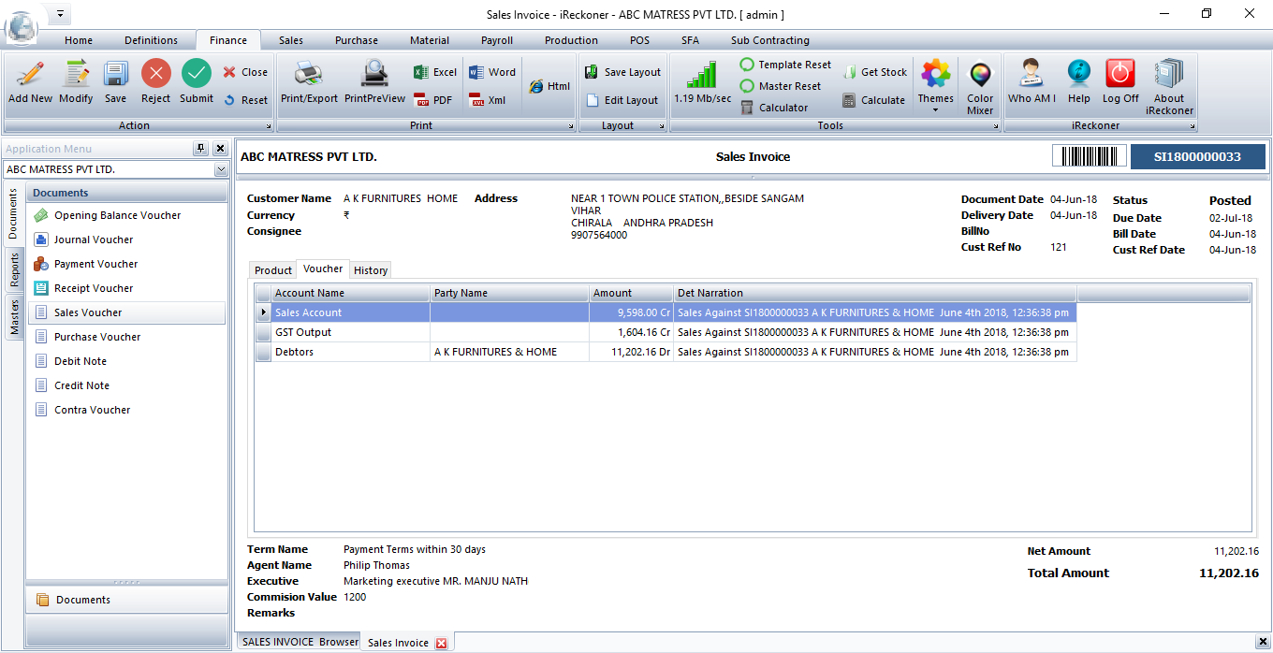Open the Who AM I tool
Image resolution: width=1273 pixels, height=653 pixels.
1032,75
